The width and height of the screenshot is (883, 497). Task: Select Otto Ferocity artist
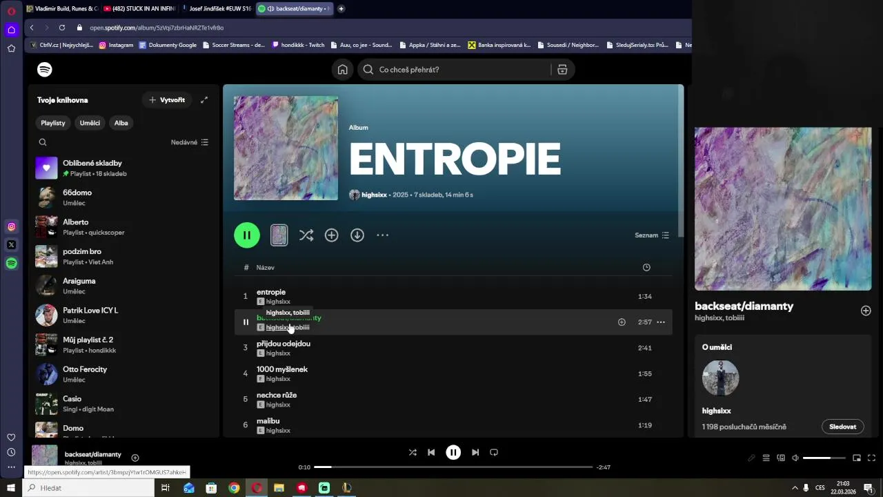click(x=123, y=374)
